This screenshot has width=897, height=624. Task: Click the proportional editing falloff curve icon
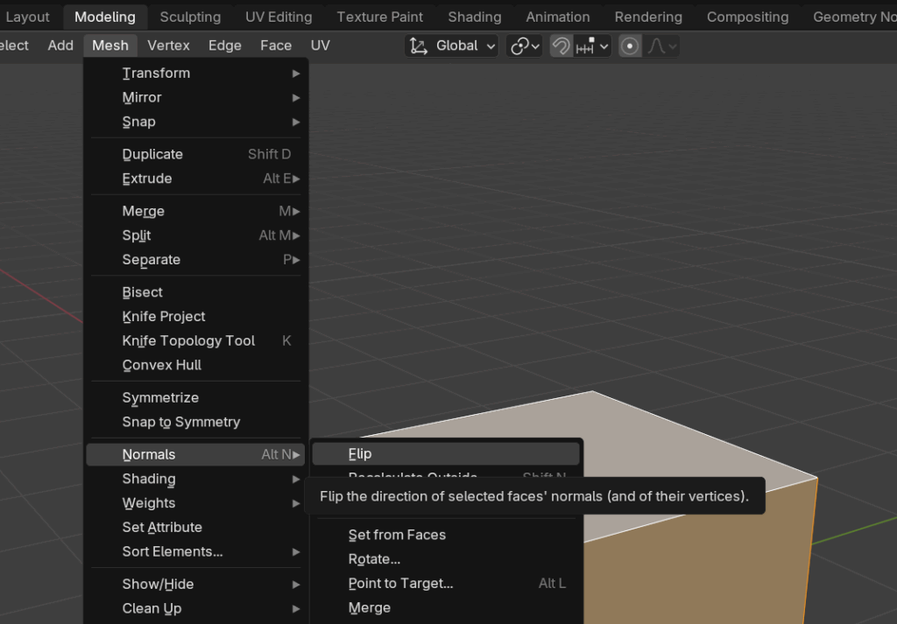[x=660, y=46]
